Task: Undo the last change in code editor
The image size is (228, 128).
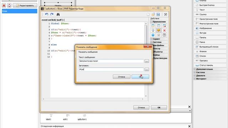Action: [47, 14]
